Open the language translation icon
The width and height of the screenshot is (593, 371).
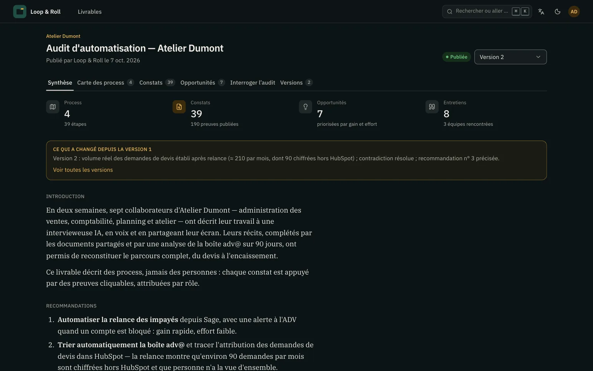pos(541,12)
